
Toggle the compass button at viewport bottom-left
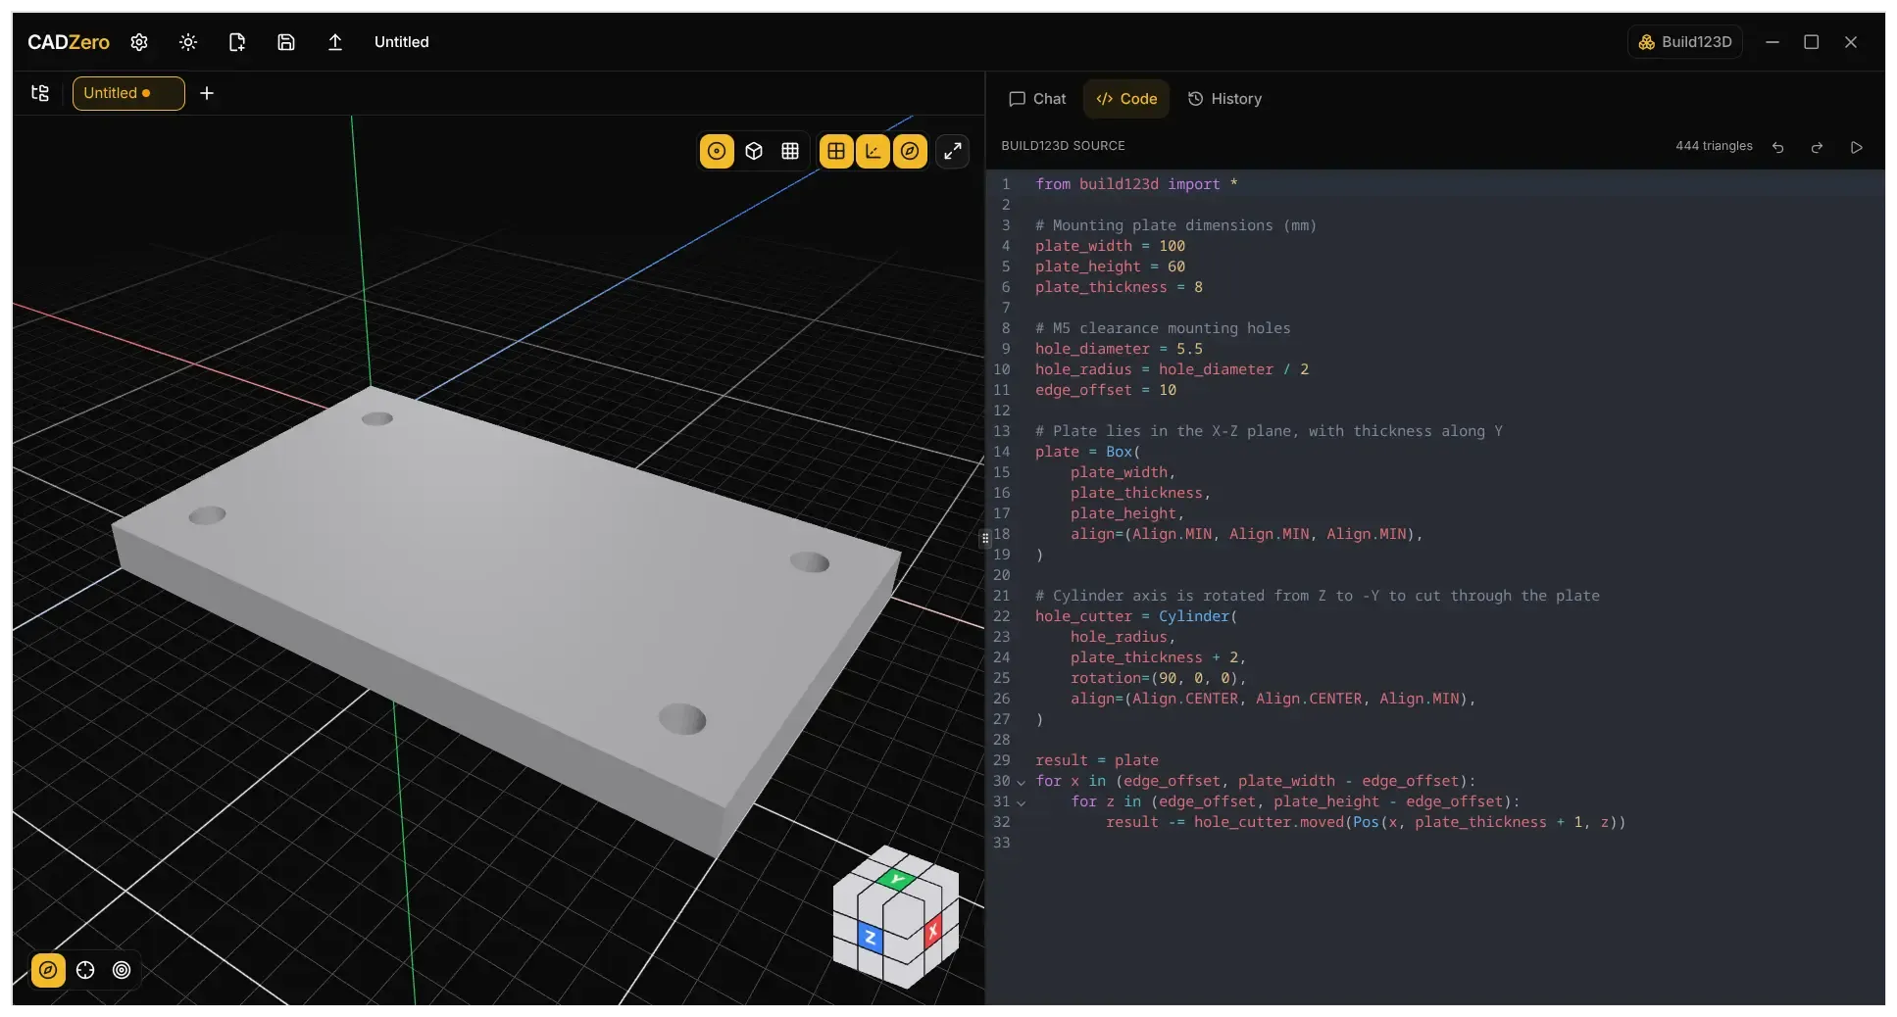pyautogui.click(x=48, y=970)
